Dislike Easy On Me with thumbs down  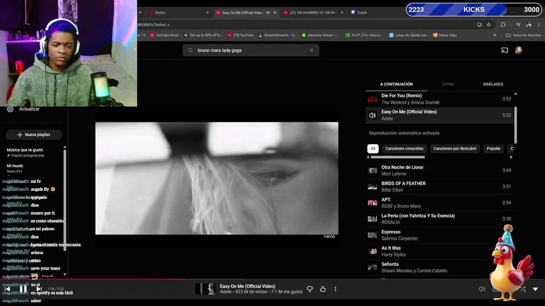tap(310, 289)
